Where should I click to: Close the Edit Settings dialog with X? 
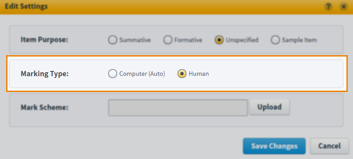pyautogui.click(x=343, y=7)
